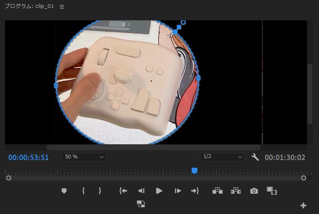
Task: Click the Add Marker button
Action: click(x=64, y=191)
